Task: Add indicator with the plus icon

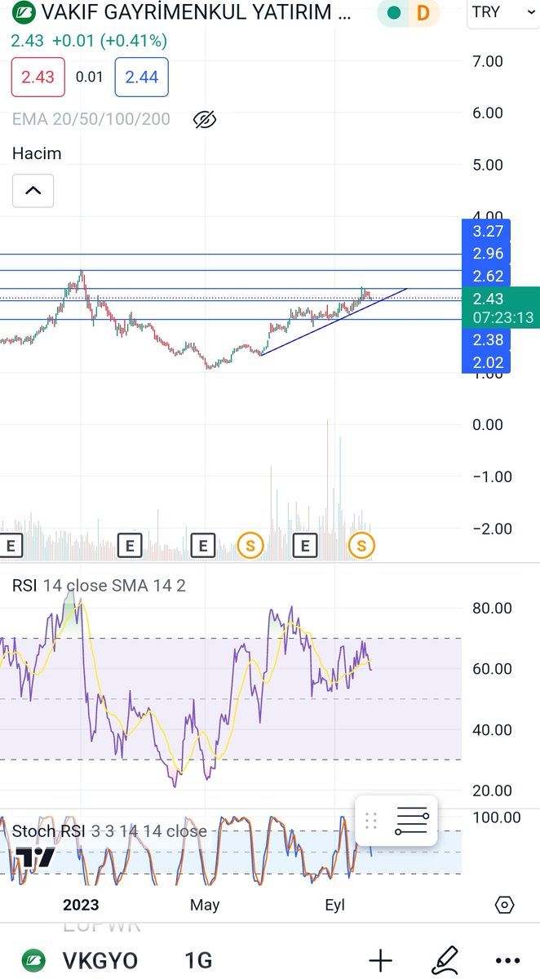Action: pos(381,961)
